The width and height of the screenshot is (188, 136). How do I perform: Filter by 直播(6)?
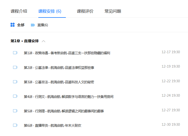pyautogui.click(x=43, y=25)
